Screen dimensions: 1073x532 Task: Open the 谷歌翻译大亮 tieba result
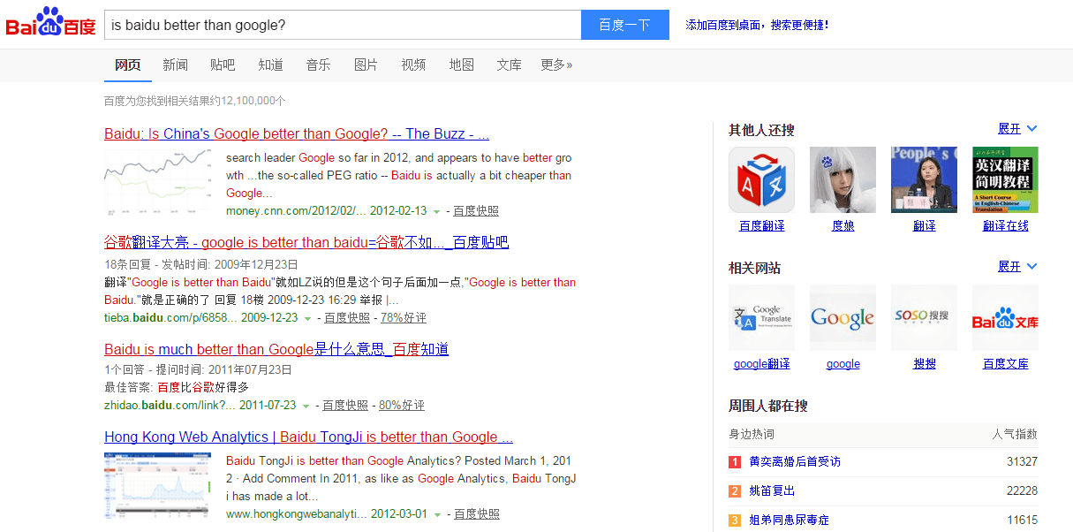(x=306, y=242)
